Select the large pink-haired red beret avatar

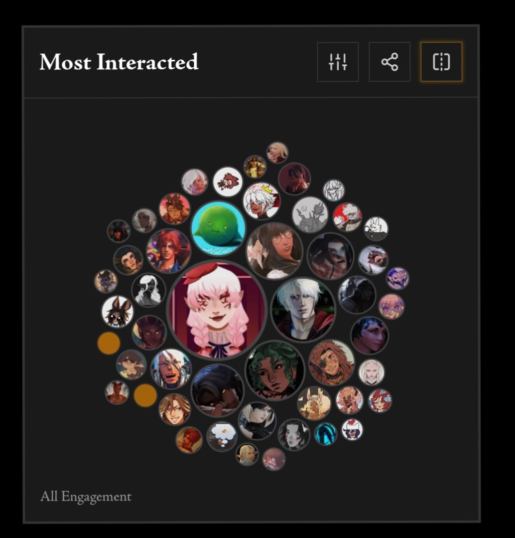(x=217, y=310)
